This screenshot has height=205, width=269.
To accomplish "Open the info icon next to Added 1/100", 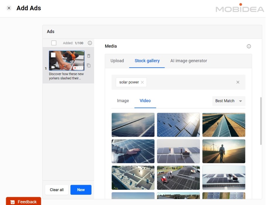I will point(90,43).
